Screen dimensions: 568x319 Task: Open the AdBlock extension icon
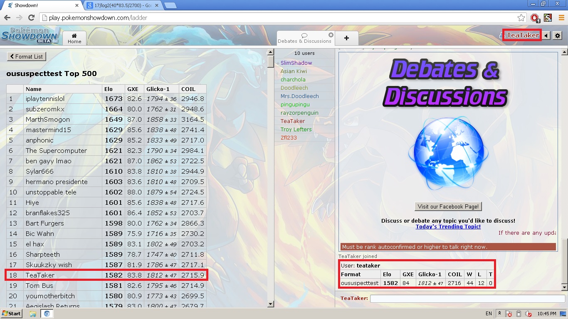point(535,18)
